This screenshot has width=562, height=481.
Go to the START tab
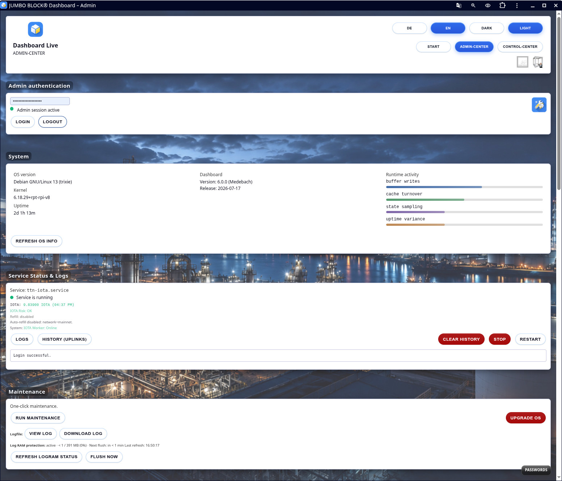[433, 47]
